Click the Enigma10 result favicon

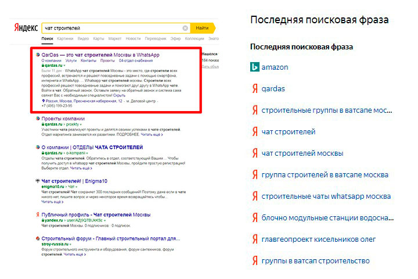[x=38, y=181]
